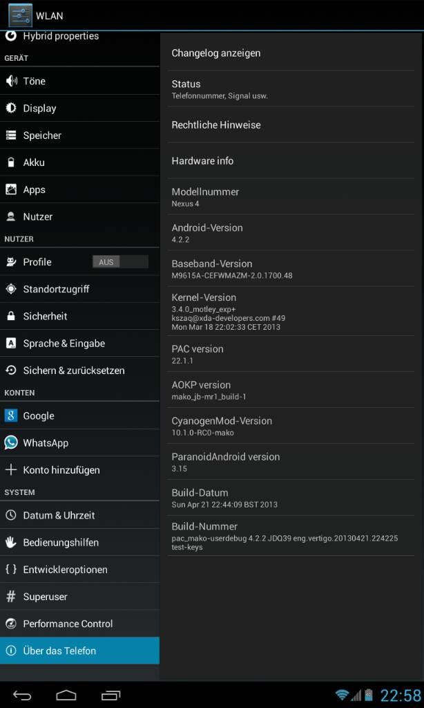The width and height of the screenshot is (424, 708).
Task: Tap the Akku battery icon
Action: [x=11, y=162]
